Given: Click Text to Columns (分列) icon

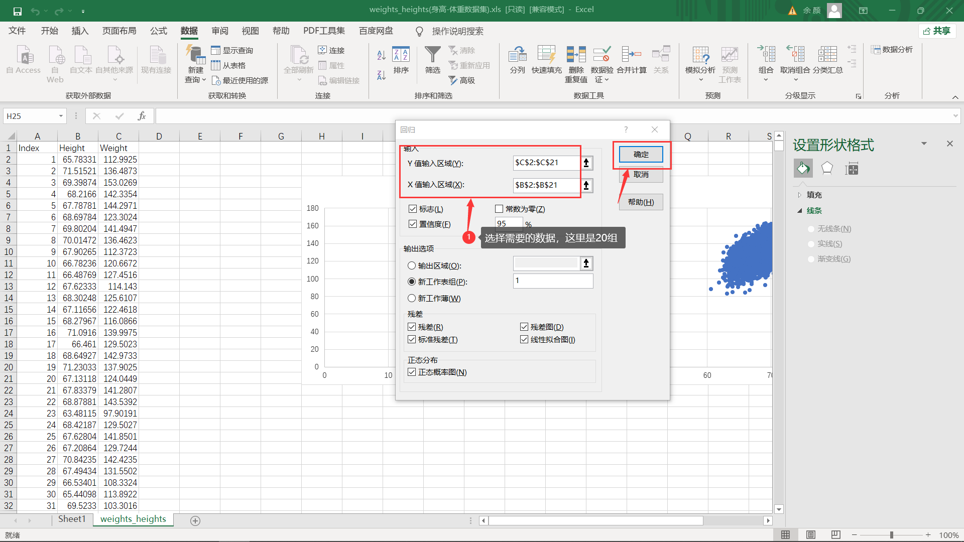Looking at the screenshot, I should point(517,55).
